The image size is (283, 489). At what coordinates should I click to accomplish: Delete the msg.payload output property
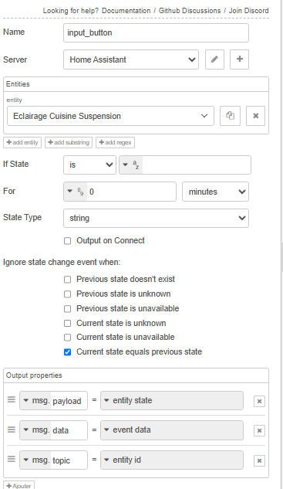tap(259, 401)
